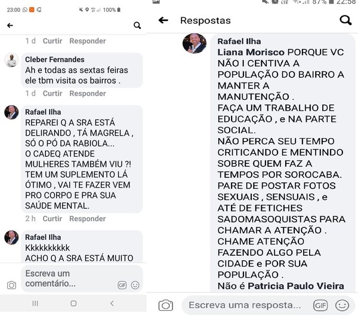This screenshot has width=358, height=315.
Task: Tap the back arrow beside Respostas
Action: point(162,20)
